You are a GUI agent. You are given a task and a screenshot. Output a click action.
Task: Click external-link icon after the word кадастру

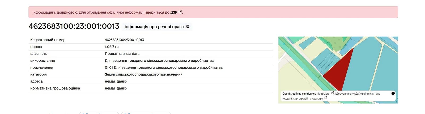326,98
